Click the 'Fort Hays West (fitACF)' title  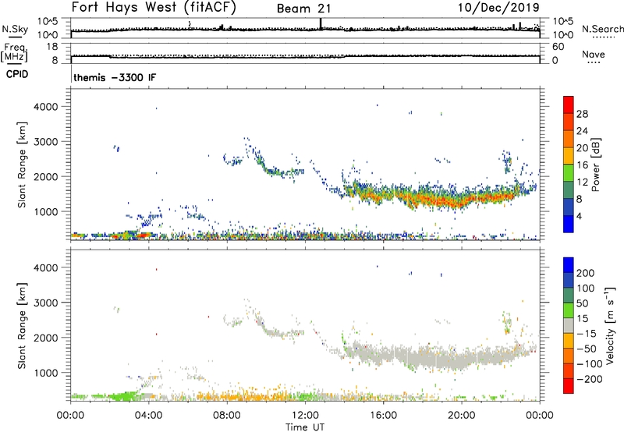[x=154, y=7]
